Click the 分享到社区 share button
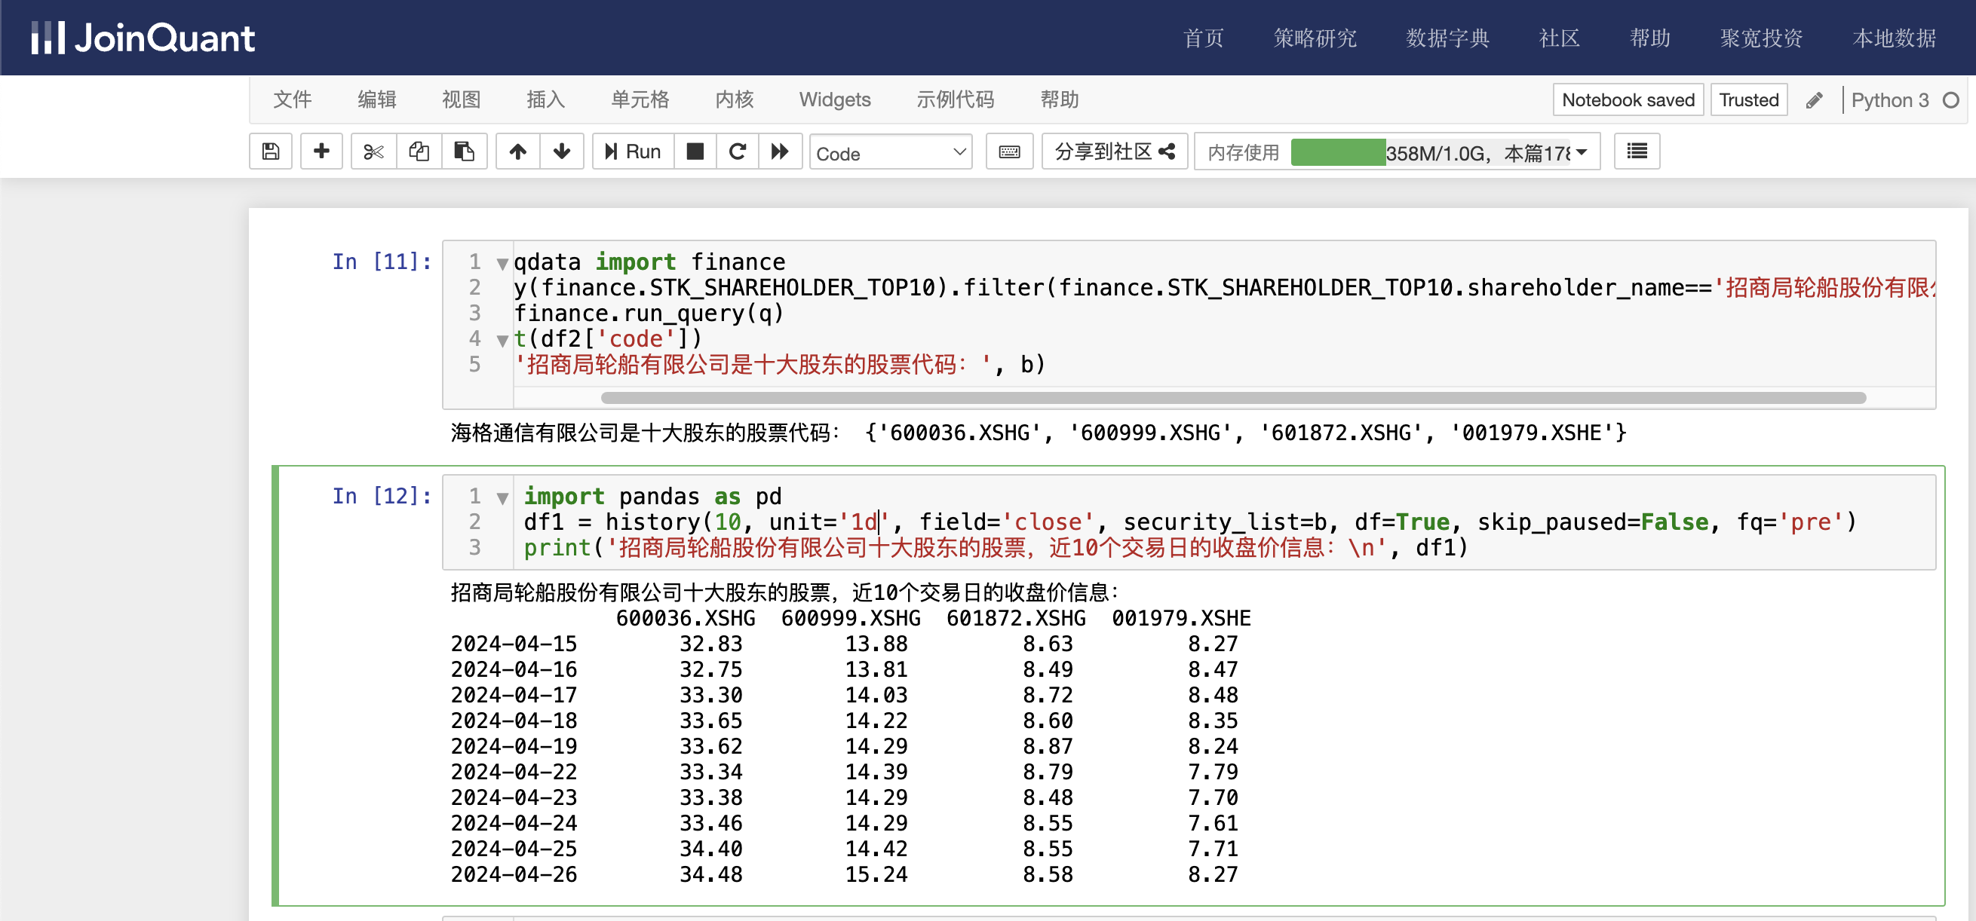The image size is (1976, 921). 1114,151
